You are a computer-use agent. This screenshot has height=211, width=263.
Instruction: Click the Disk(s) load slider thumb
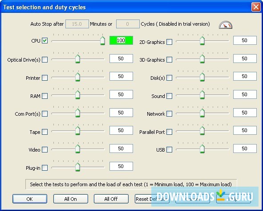[x=202, y=77]
